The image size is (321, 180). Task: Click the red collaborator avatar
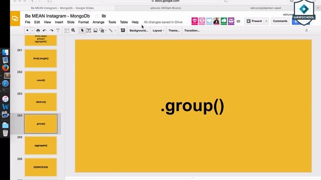click(195, 21)
